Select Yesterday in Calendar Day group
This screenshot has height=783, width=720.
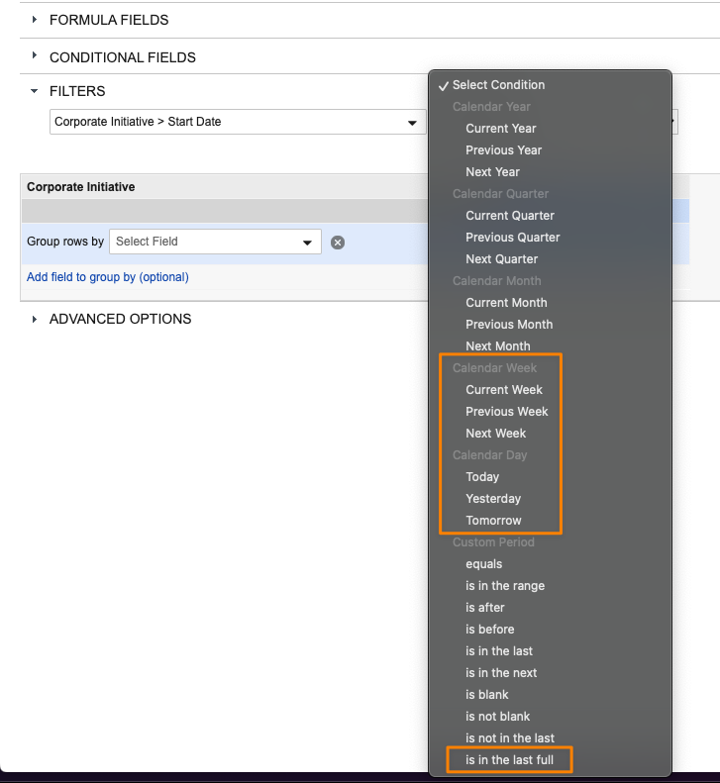click(493, 498)
